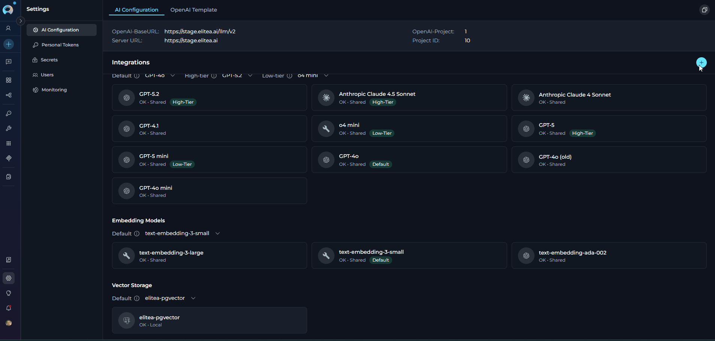715x341 pixels.
Task: Click the Integrations section heading
Action: click(x=131, y=63)
